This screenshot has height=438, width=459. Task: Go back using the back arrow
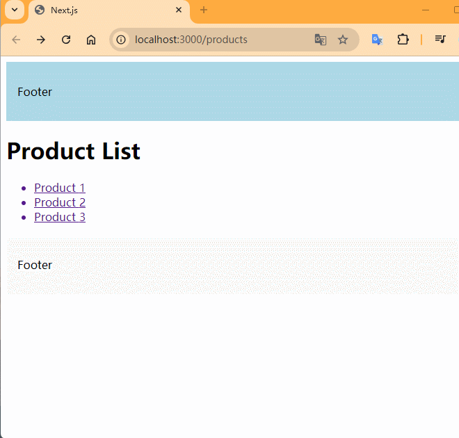tap(16, 40)
